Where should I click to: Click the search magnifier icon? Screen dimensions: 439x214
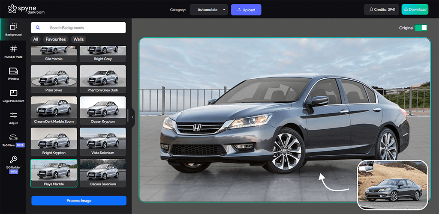pyautogui.click(x=38, y=28)
